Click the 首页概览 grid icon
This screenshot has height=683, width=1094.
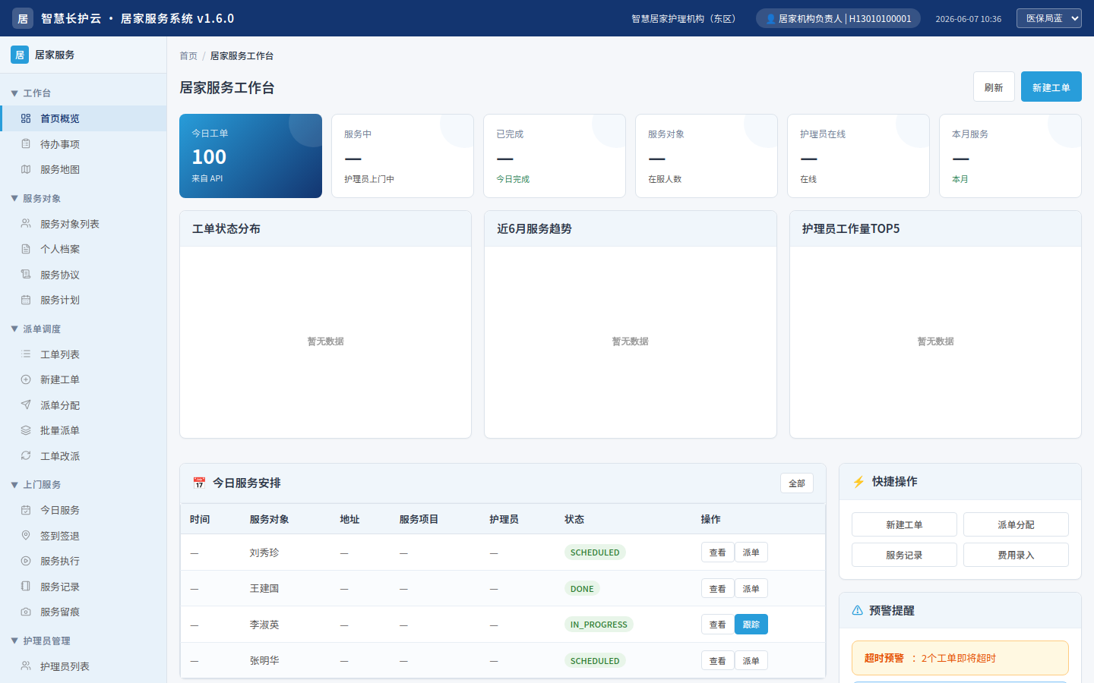[26, 118]
